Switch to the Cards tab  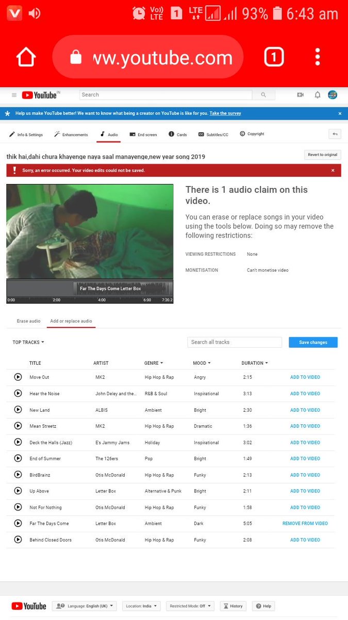[178, 134]
